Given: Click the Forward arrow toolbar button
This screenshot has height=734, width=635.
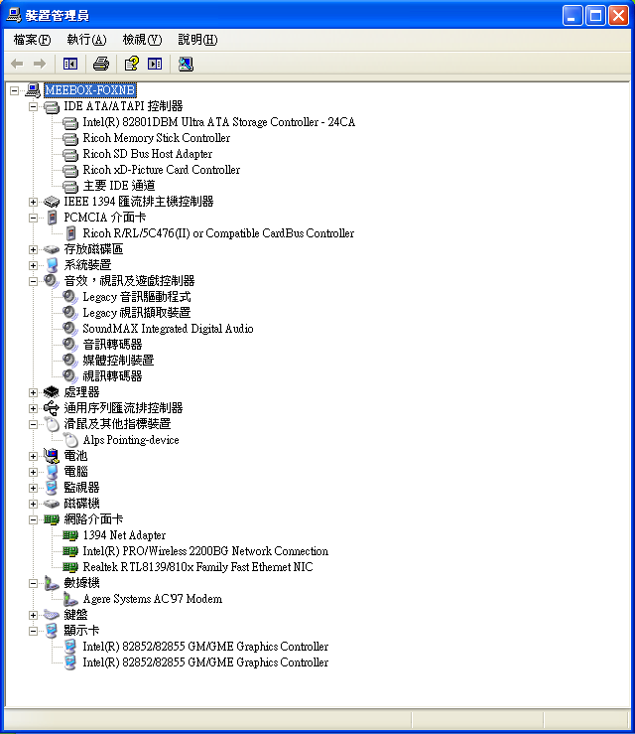Looking at the screenshot, I should coord(40,64).
